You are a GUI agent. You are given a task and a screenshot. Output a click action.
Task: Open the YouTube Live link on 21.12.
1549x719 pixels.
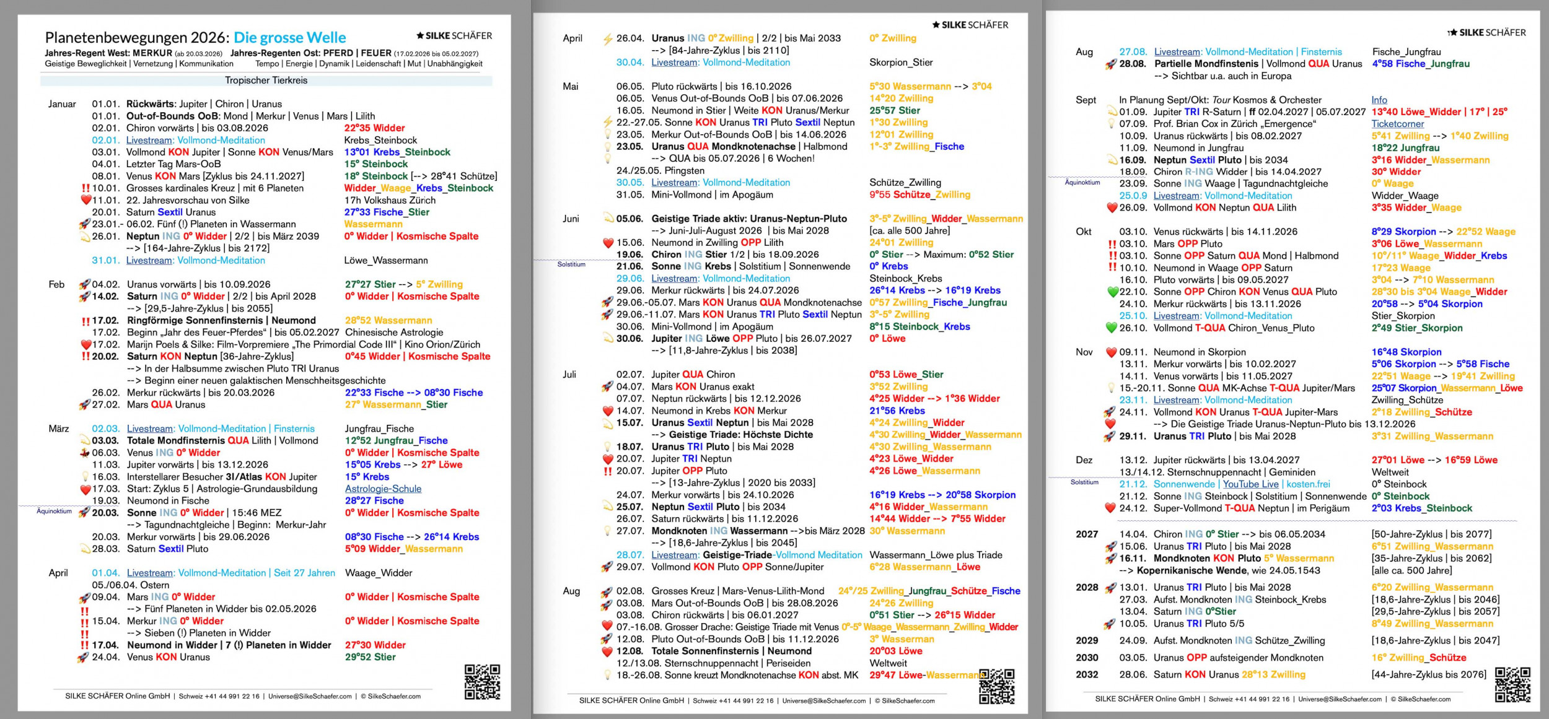coord(1250,484)
